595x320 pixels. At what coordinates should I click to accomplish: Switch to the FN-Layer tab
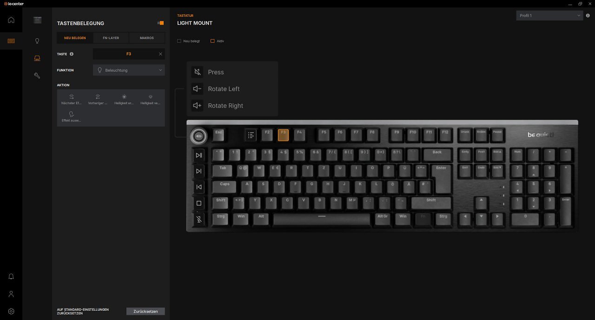[x=111, y=38]
